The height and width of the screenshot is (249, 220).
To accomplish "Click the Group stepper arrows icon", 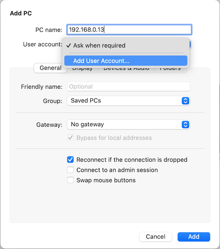I will click(186, 101).
